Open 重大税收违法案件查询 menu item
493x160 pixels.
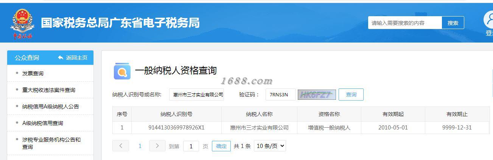[49, 90]
